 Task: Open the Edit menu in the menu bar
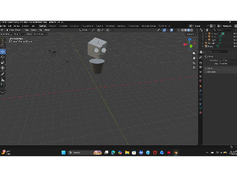(x=9, y=26)
